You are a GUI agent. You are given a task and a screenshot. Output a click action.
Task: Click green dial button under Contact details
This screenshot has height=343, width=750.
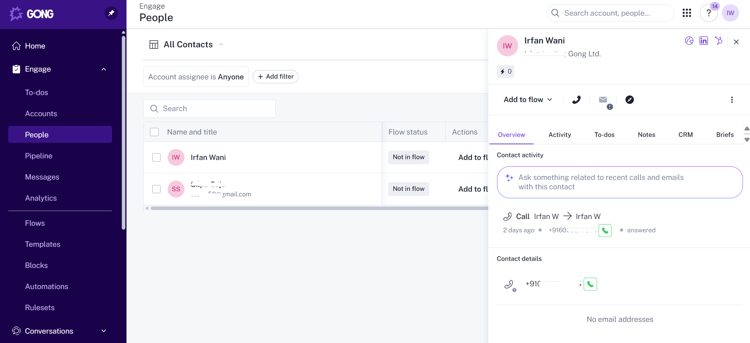click(x=590, y=284)
